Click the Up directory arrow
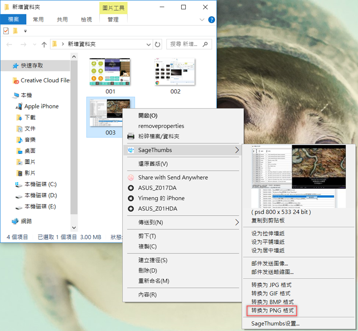This screenshot has width=358, height=331. (44, 44)
